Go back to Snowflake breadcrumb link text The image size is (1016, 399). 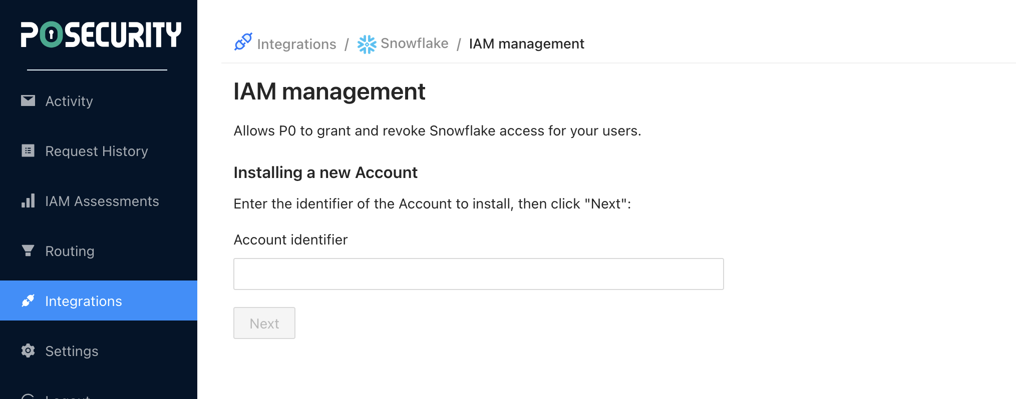pos(414,43)
